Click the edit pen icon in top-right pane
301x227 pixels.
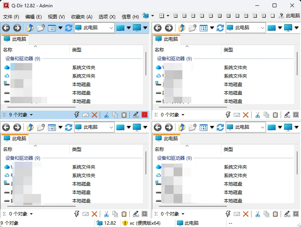click(287, 115)
